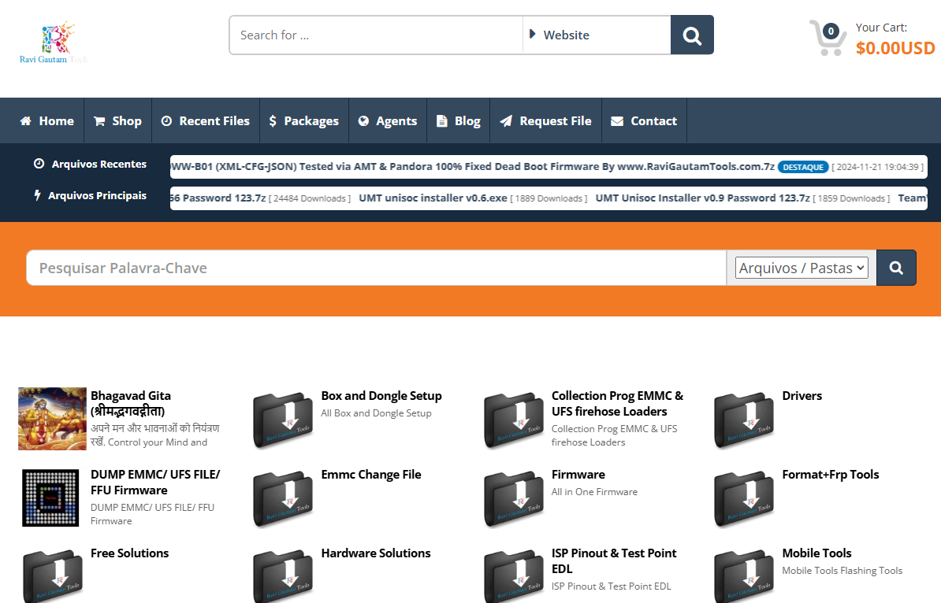Image resolution: width=941 pixels, height=603 pixels.
Task: Open the Arquivos / Pastas dropdown
Action: (x=802, y=268)
